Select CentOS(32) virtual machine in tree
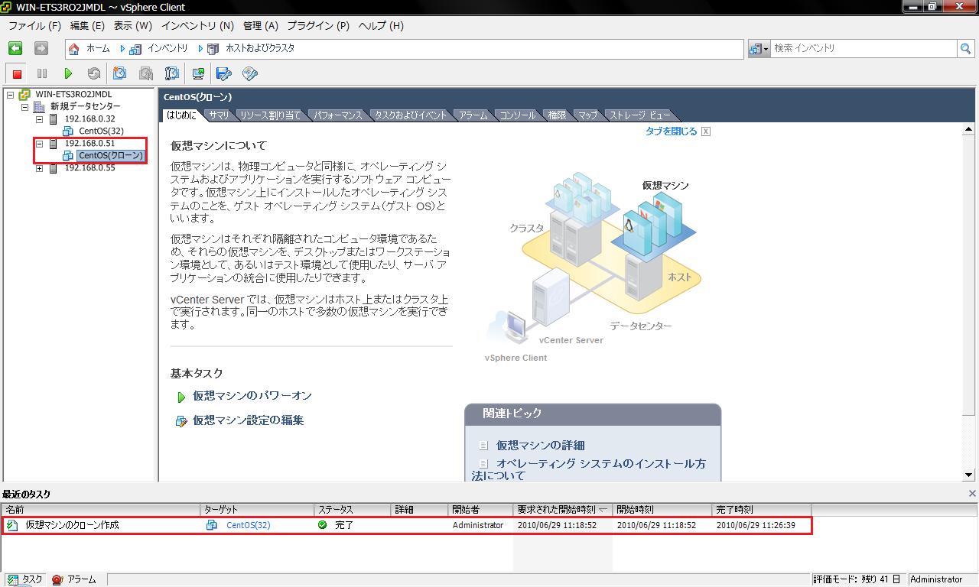 click(x=101, y=131)
